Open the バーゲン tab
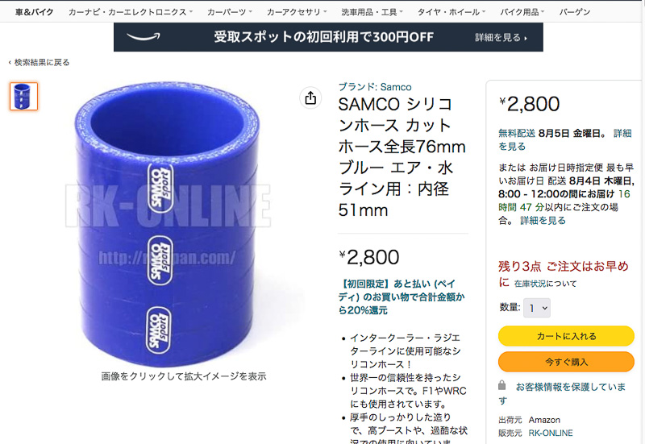The image size is (645, 444). click(x=575, y=12)
